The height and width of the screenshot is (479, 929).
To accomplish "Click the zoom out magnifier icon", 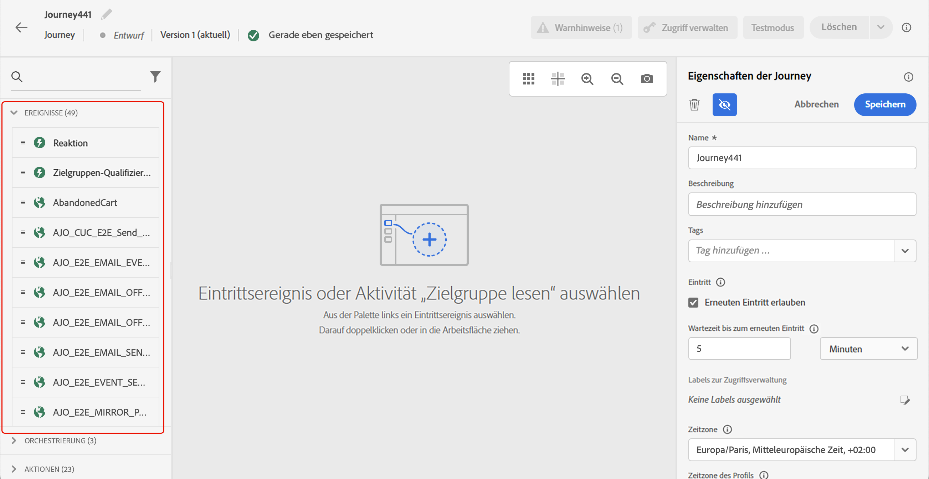I will [617, 78].
